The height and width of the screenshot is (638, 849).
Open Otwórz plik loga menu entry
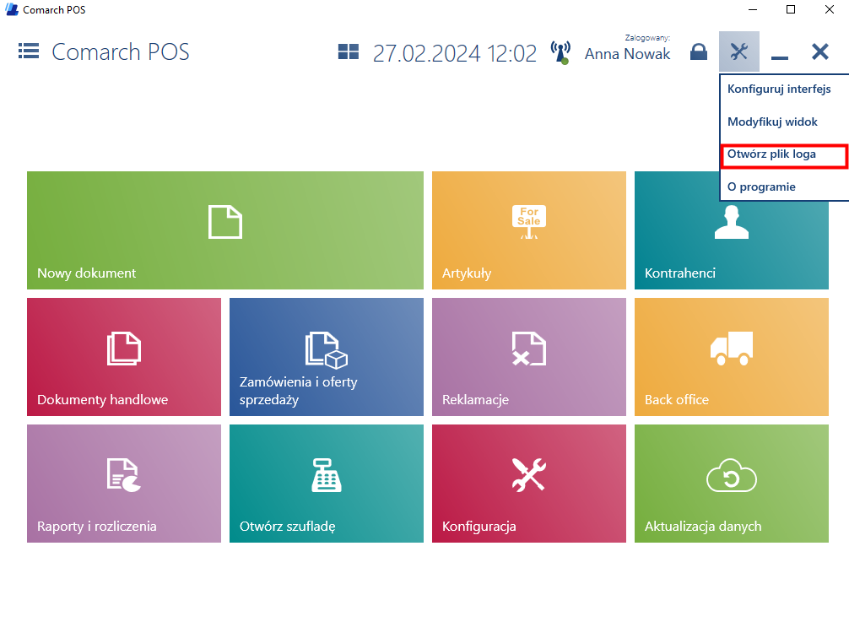click(783, 156)
